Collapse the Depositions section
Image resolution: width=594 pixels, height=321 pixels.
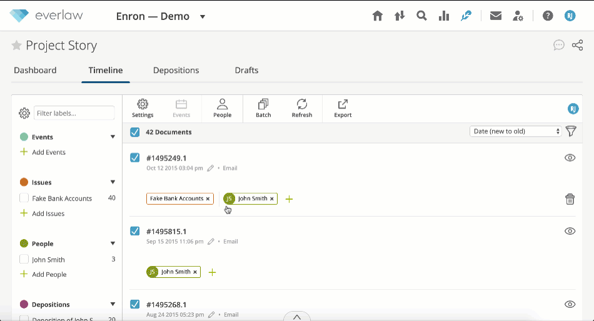pos(113,304)
